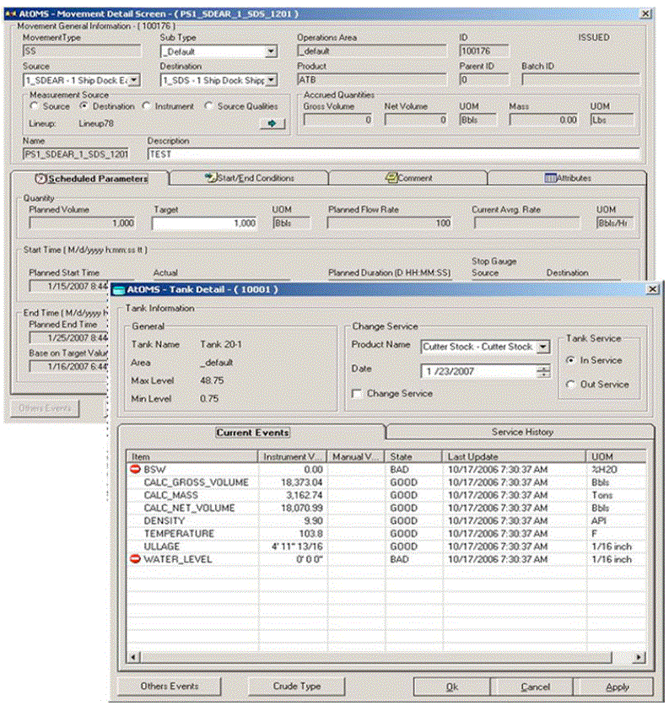
Task: Click the Instrument V... column header
Action: (x=292, y=456)
